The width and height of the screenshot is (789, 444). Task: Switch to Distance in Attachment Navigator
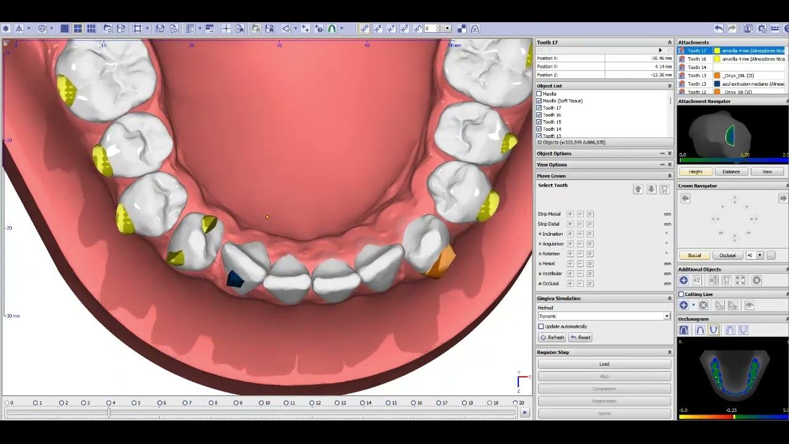tap(731, 171)
